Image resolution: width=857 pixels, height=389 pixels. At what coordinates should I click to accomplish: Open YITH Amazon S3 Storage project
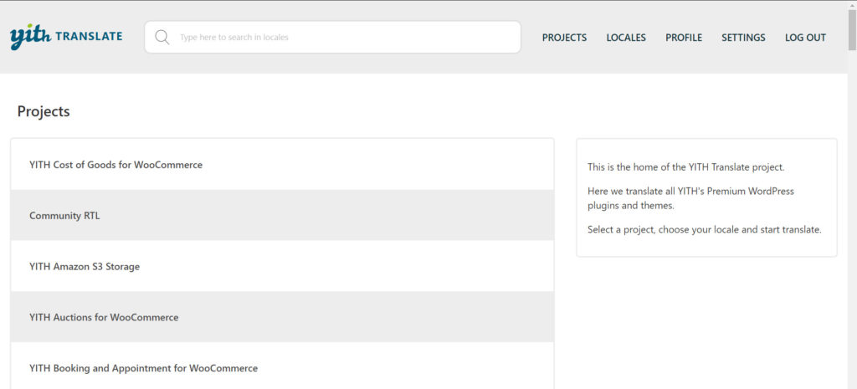85,267
